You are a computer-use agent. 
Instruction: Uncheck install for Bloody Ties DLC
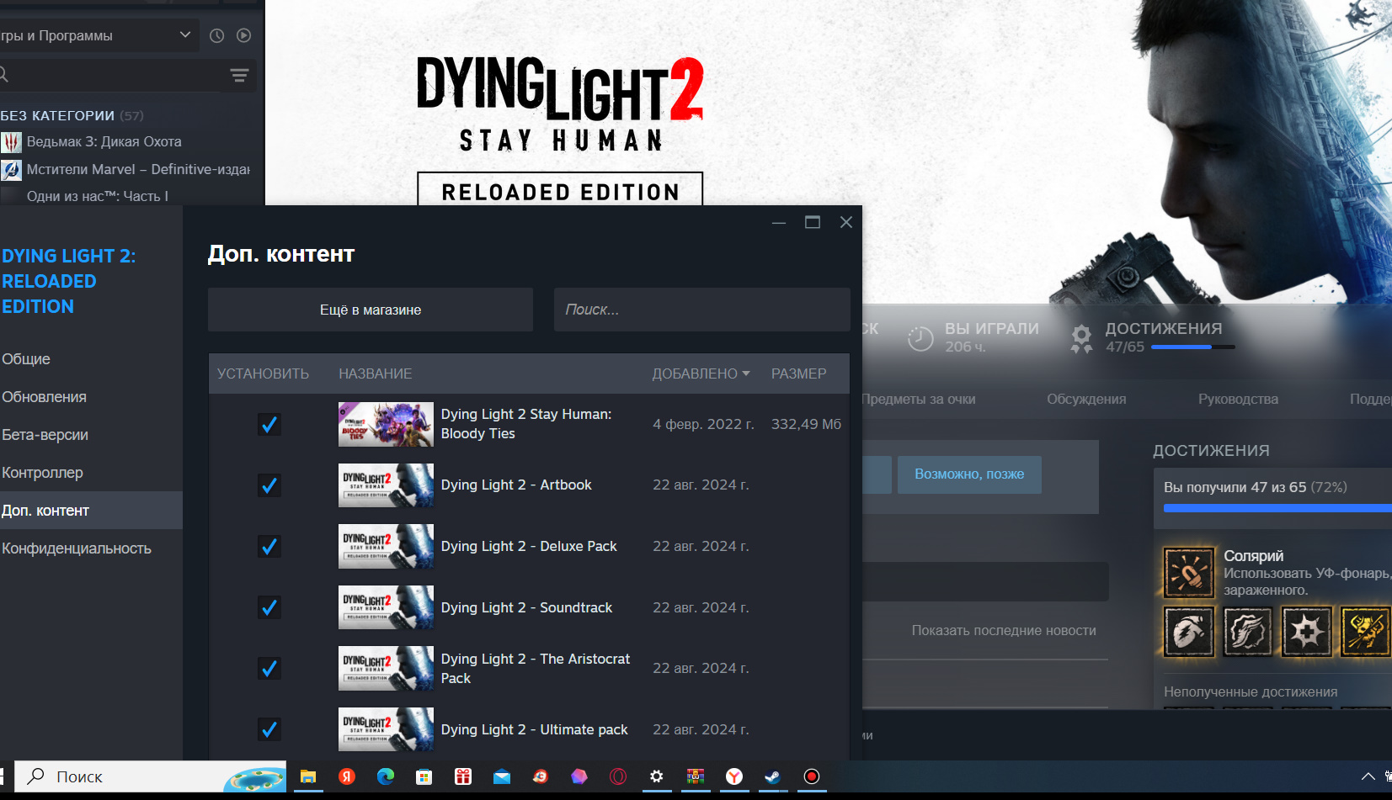[x=269, y=424]
